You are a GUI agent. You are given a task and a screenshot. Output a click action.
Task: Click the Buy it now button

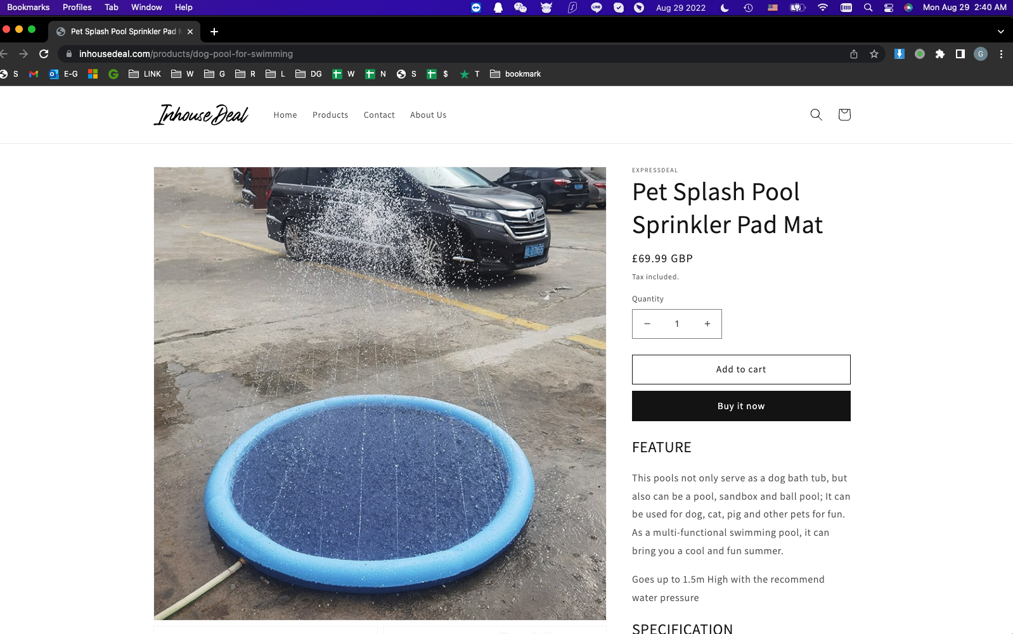[x=741, y=406]
